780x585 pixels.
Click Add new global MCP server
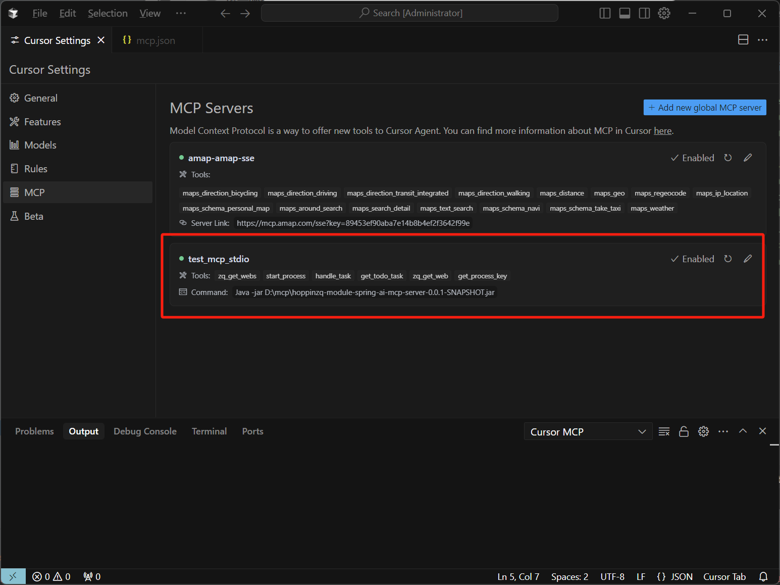tap(704, 108)
